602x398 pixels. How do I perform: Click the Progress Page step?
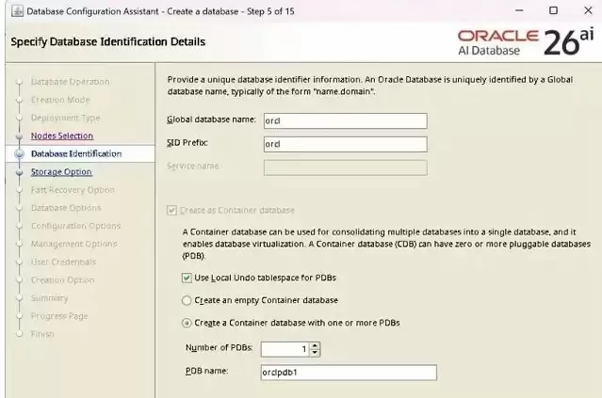59,316
